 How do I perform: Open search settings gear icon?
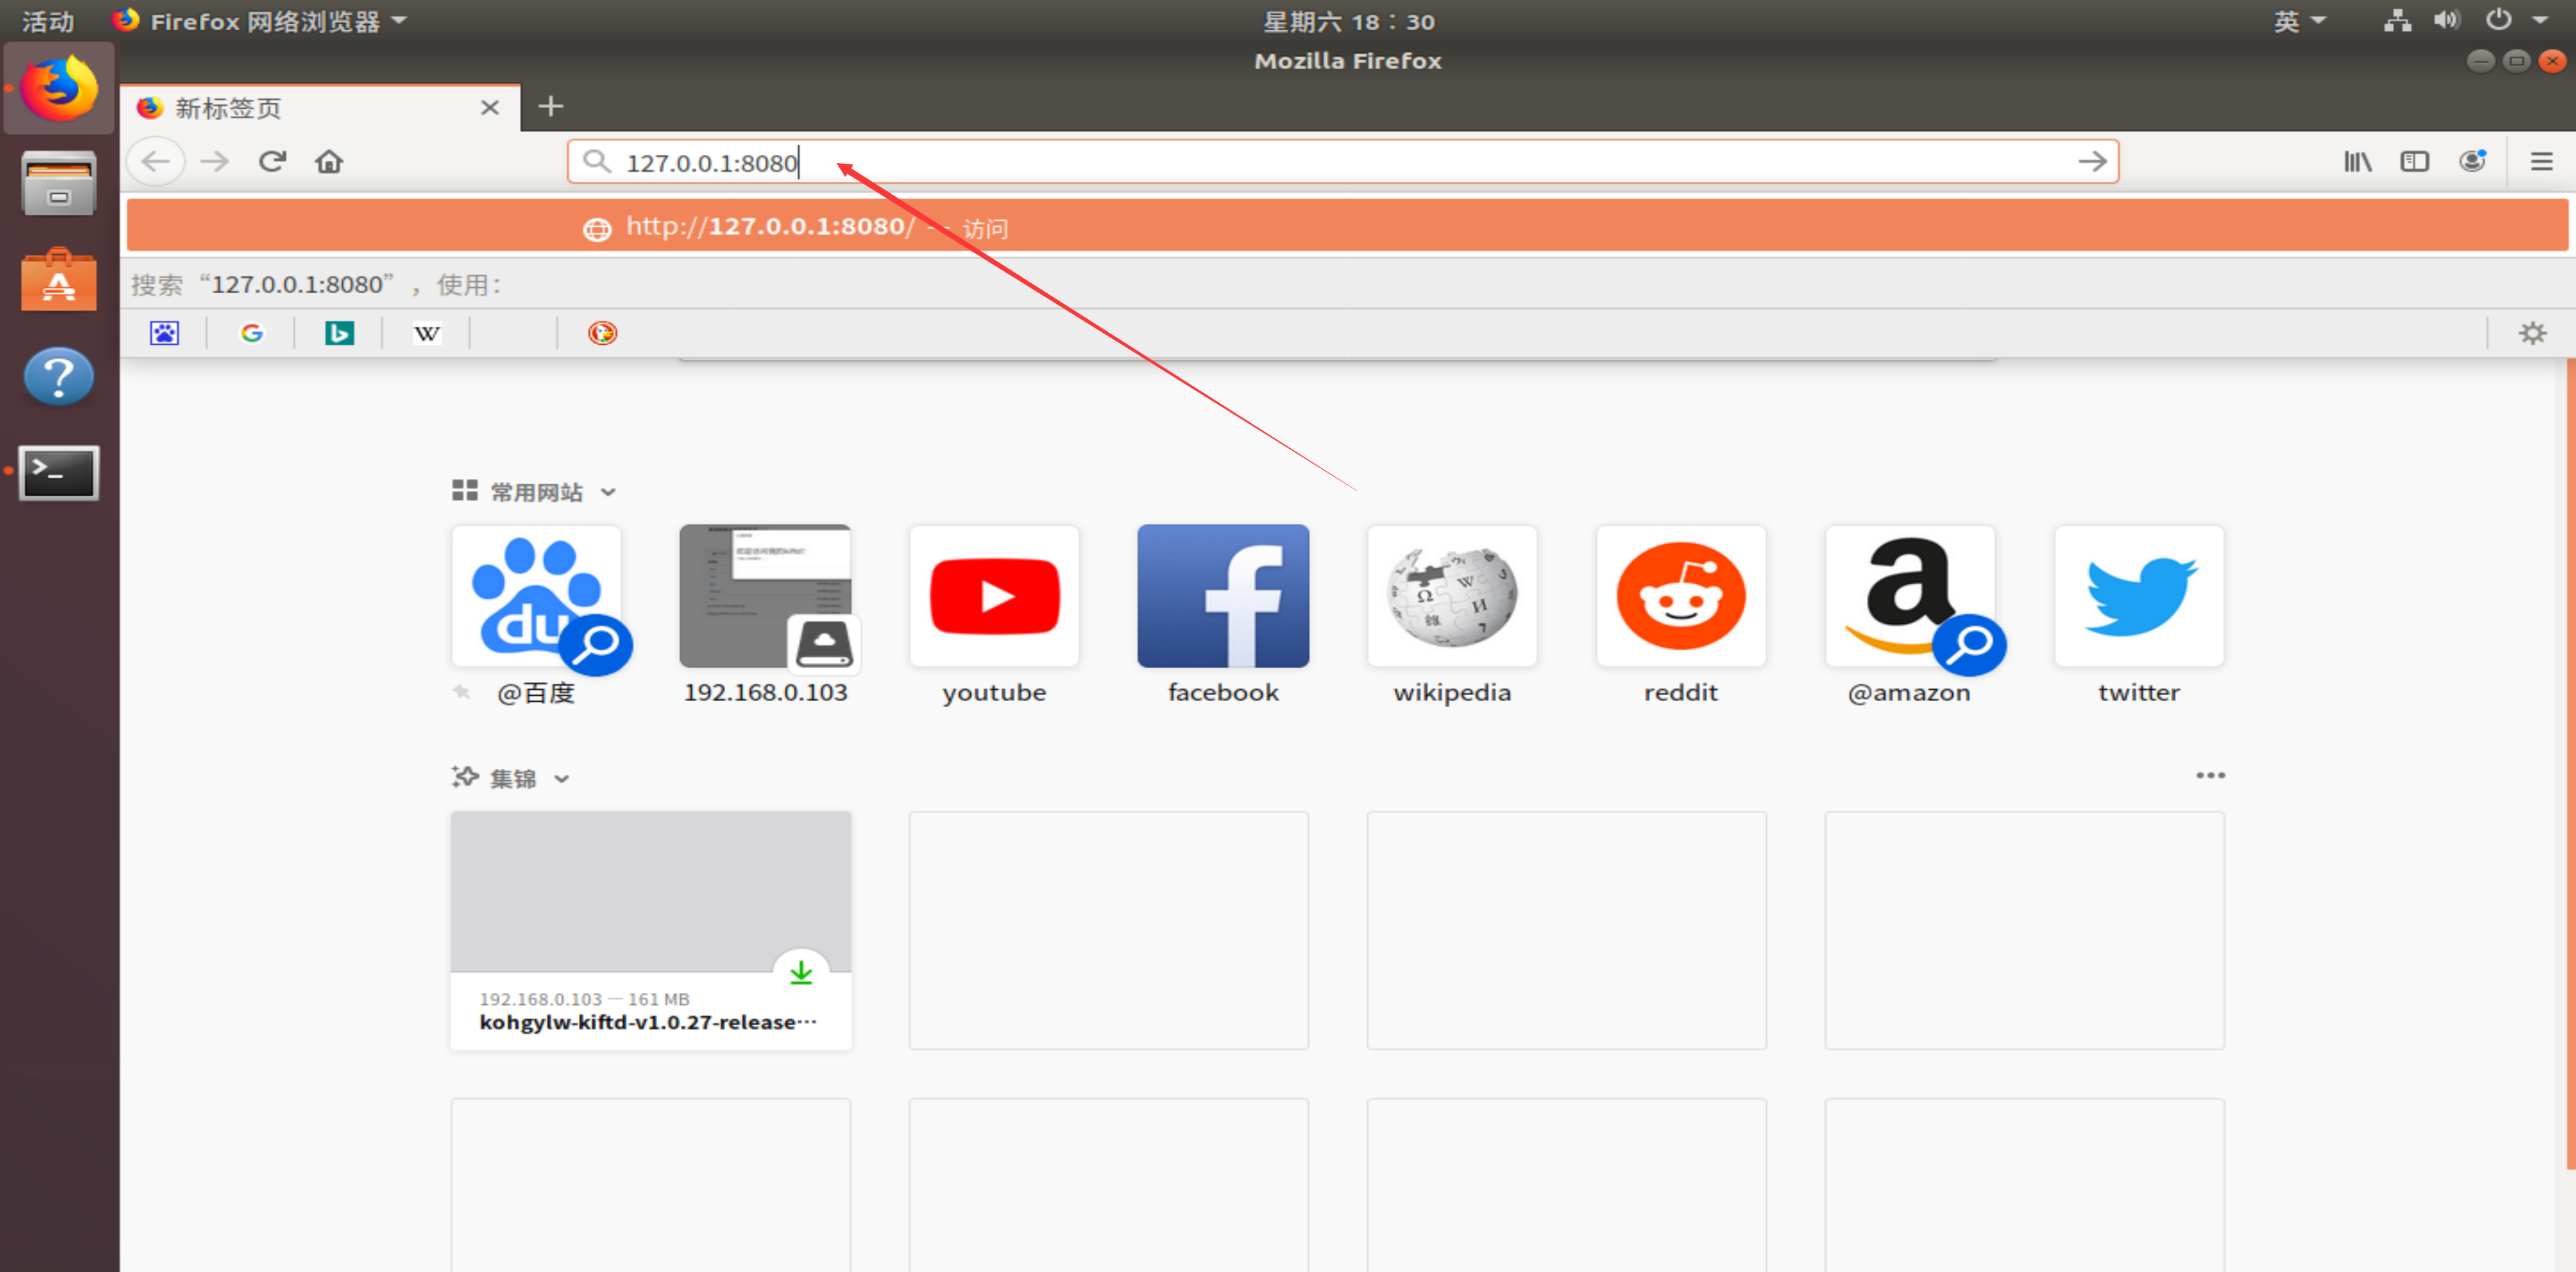pos(2532,333)
